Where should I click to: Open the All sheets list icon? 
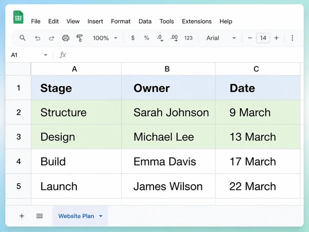click(40, 216)
